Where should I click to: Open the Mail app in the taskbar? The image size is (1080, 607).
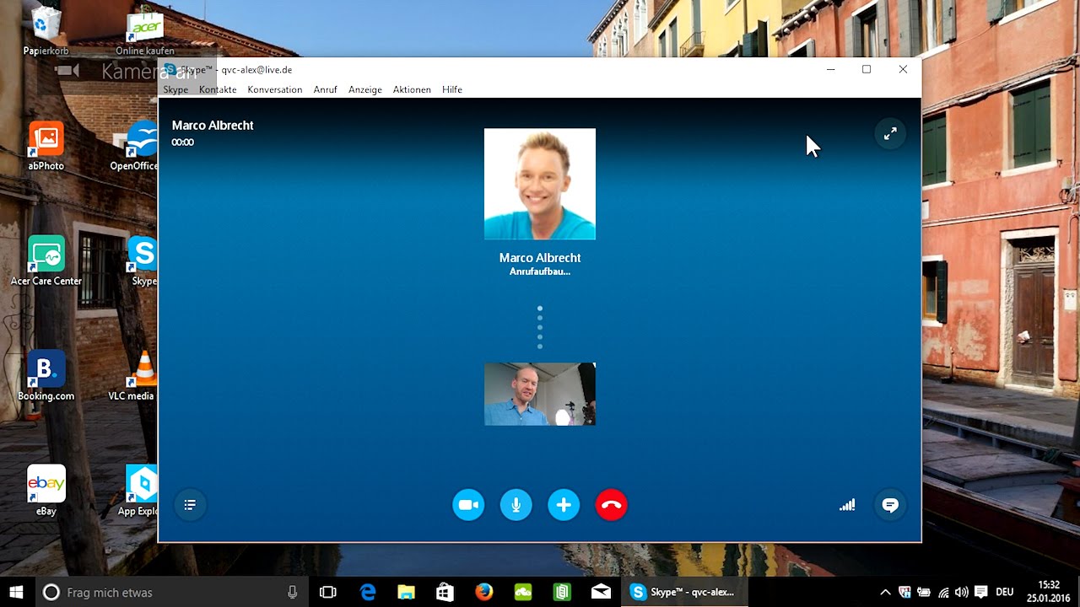click(x=601, y=593)
